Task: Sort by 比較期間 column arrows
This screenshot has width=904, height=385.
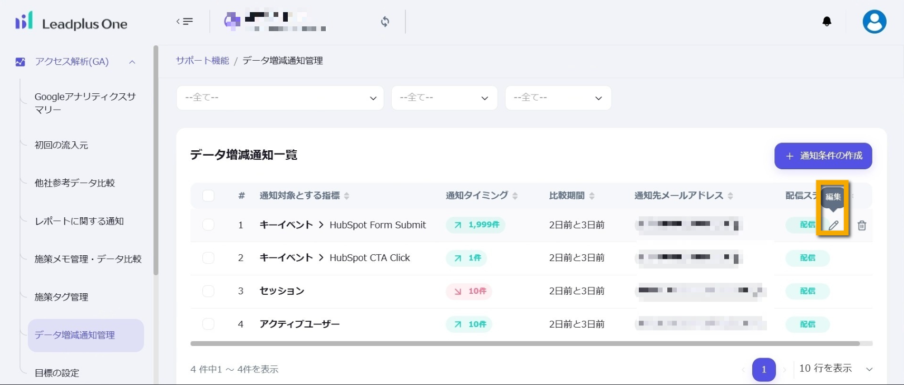Action: [592, 196]
